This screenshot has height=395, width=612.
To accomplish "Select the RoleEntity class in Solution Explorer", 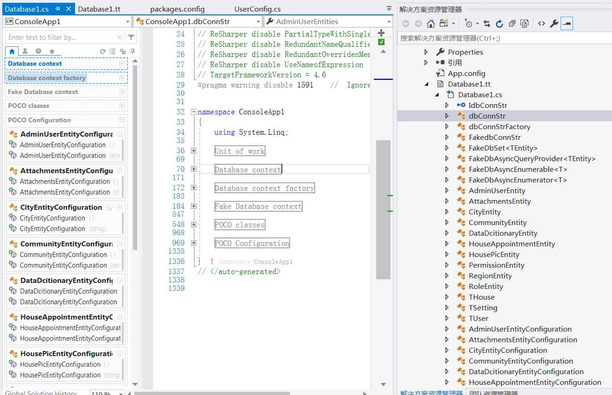I will (486, 286).
